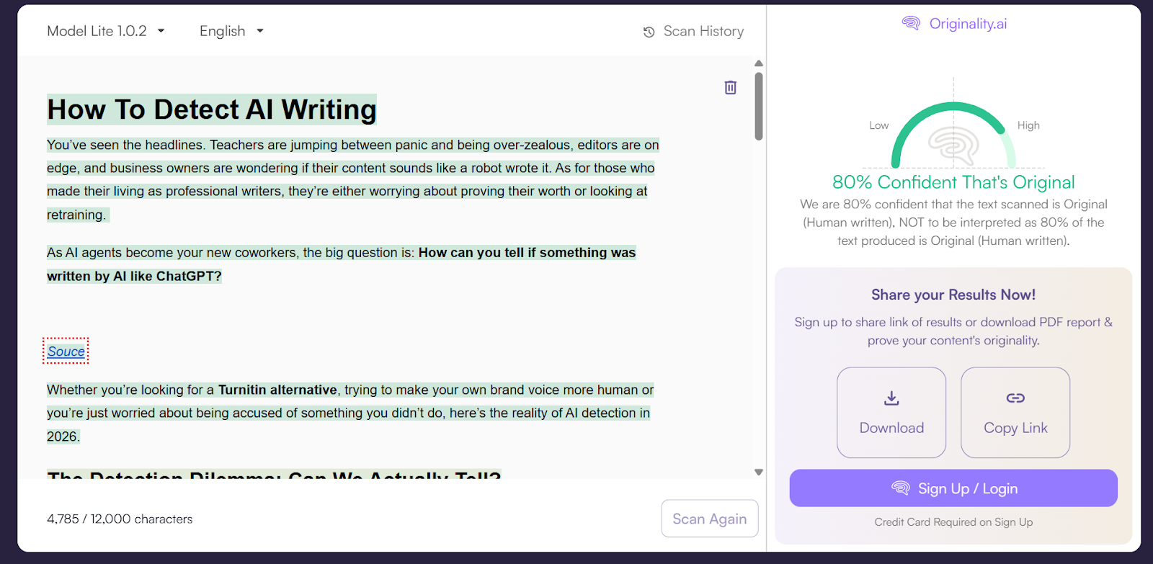Click the '4,785 / 12,000 characters' counter
The width and height of the screenshot is (1153, 564).
pos(120,519)
